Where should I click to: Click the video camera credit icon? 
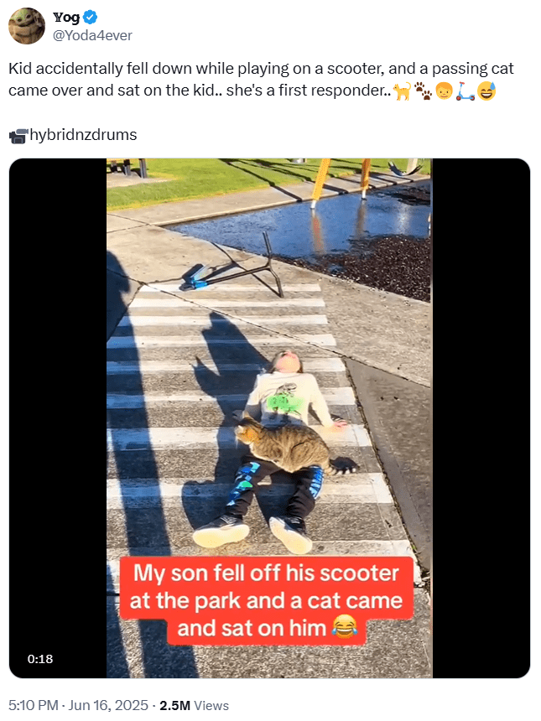(18, 136)
